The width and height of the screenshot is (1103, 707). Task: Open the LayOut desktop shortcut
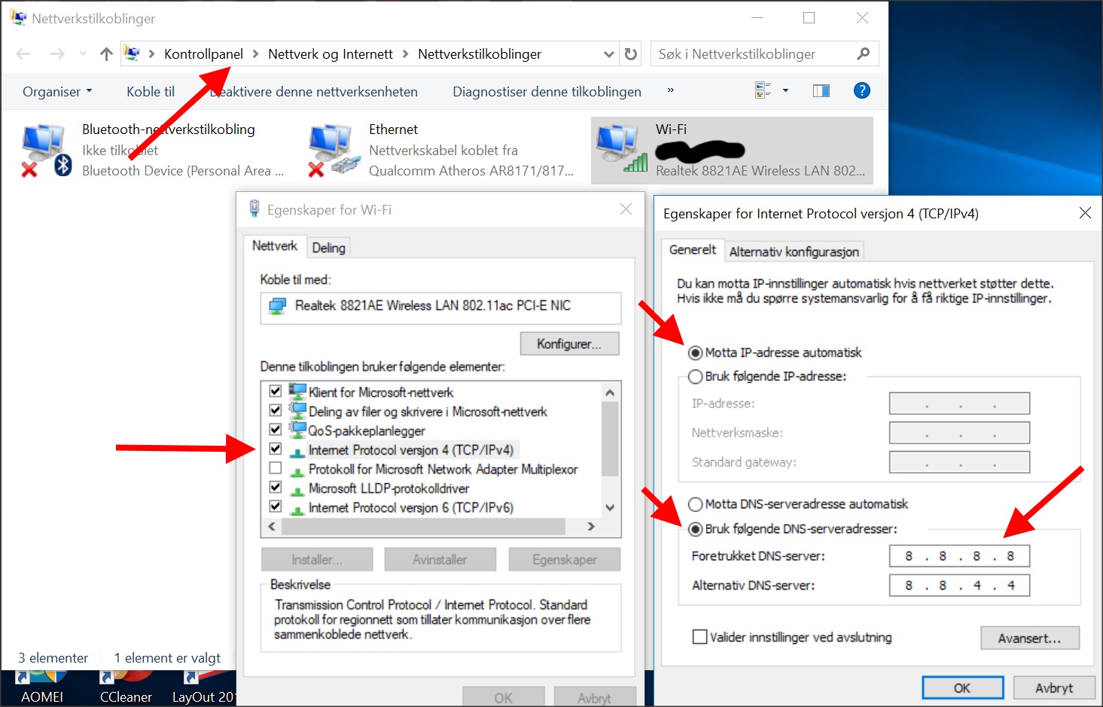coord(203,688)
